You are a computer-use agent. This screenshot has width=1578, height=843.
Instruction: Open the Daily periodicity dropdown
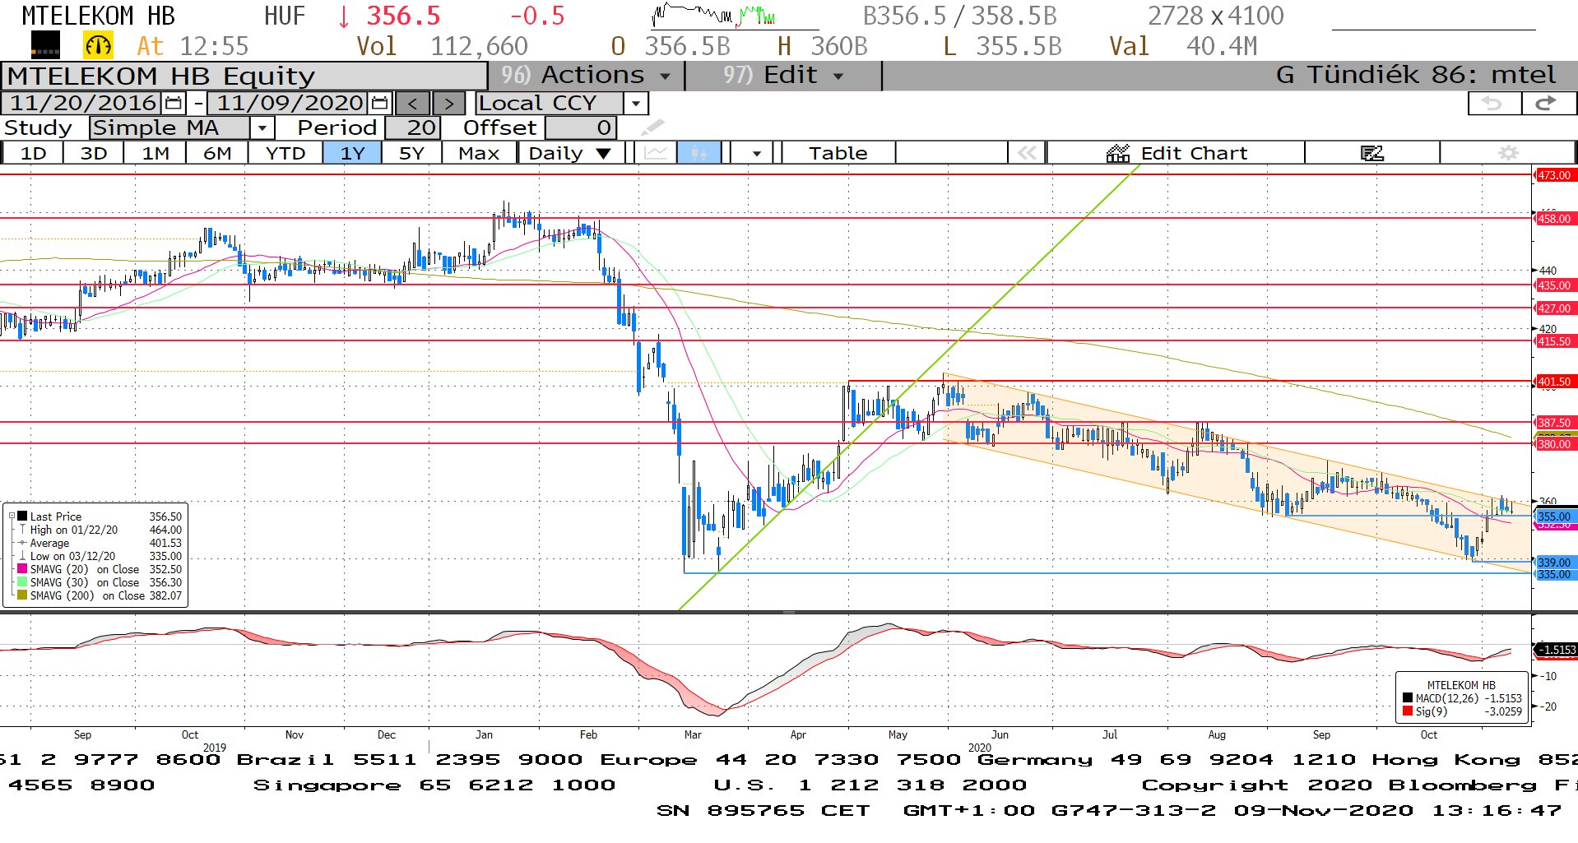[x=569, y=153]
